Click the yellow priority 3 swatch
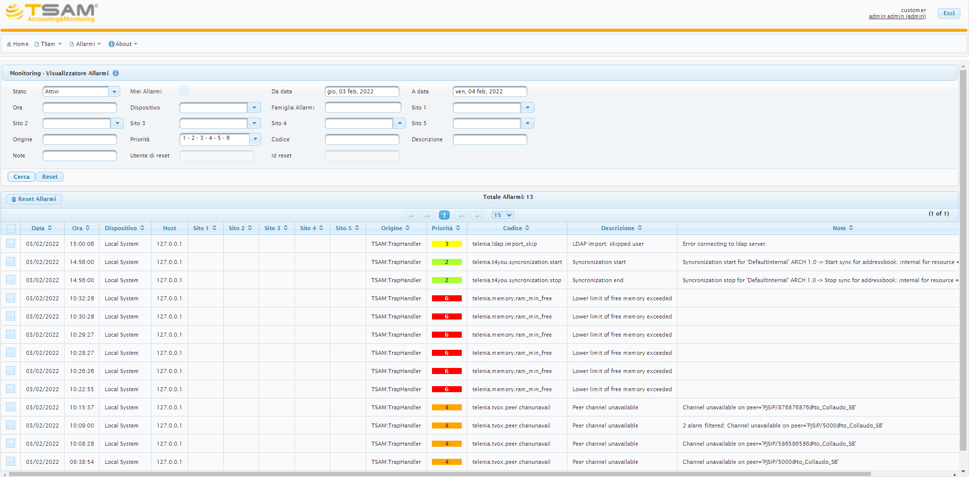 click(447, 244)
